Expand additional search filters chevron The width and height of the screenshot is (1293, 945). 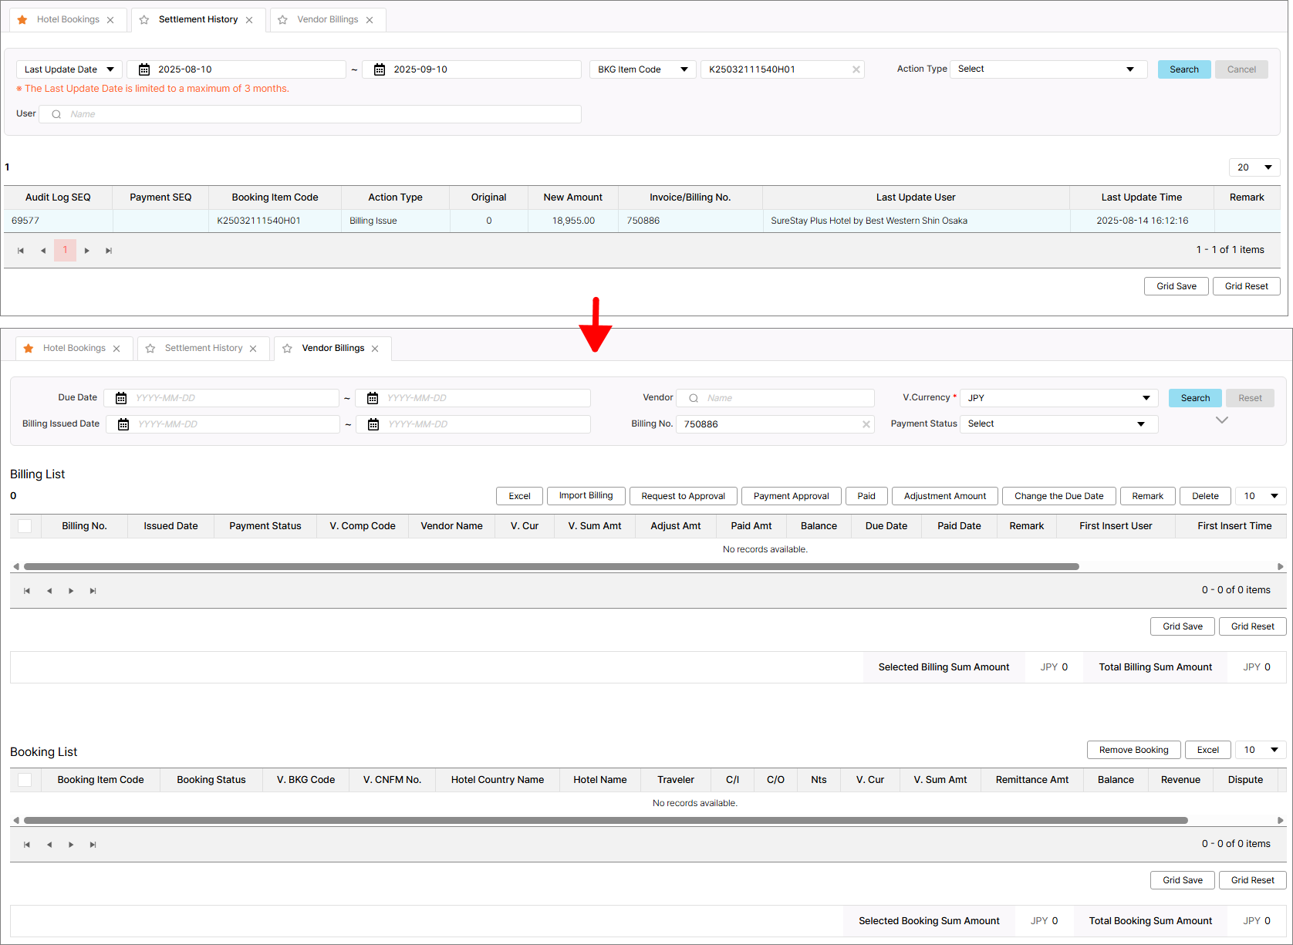click(x=1221, y=420)
